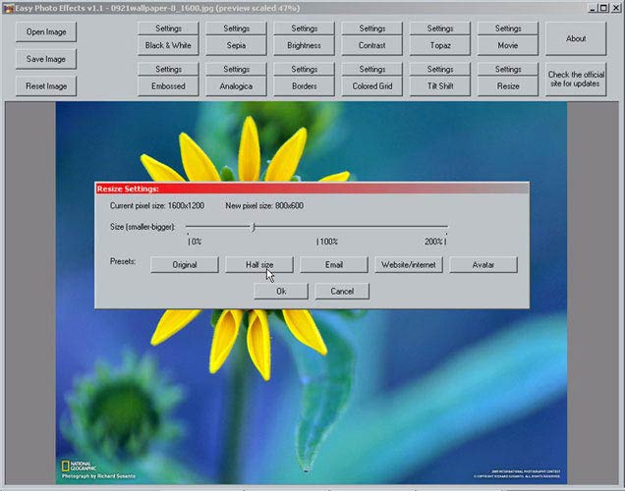Check the official site for updates
This screenshot has width=625, height=491.
(x=576, y=79)
